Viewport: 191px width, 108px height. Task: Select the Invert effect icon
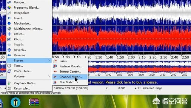click(9, 18)
